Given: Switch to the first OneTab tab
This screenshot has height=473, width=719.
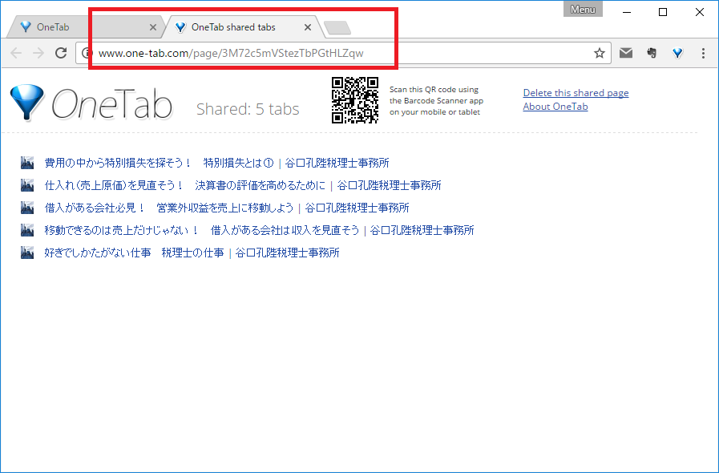Looking at the screenshot, I should pos(80,27).
